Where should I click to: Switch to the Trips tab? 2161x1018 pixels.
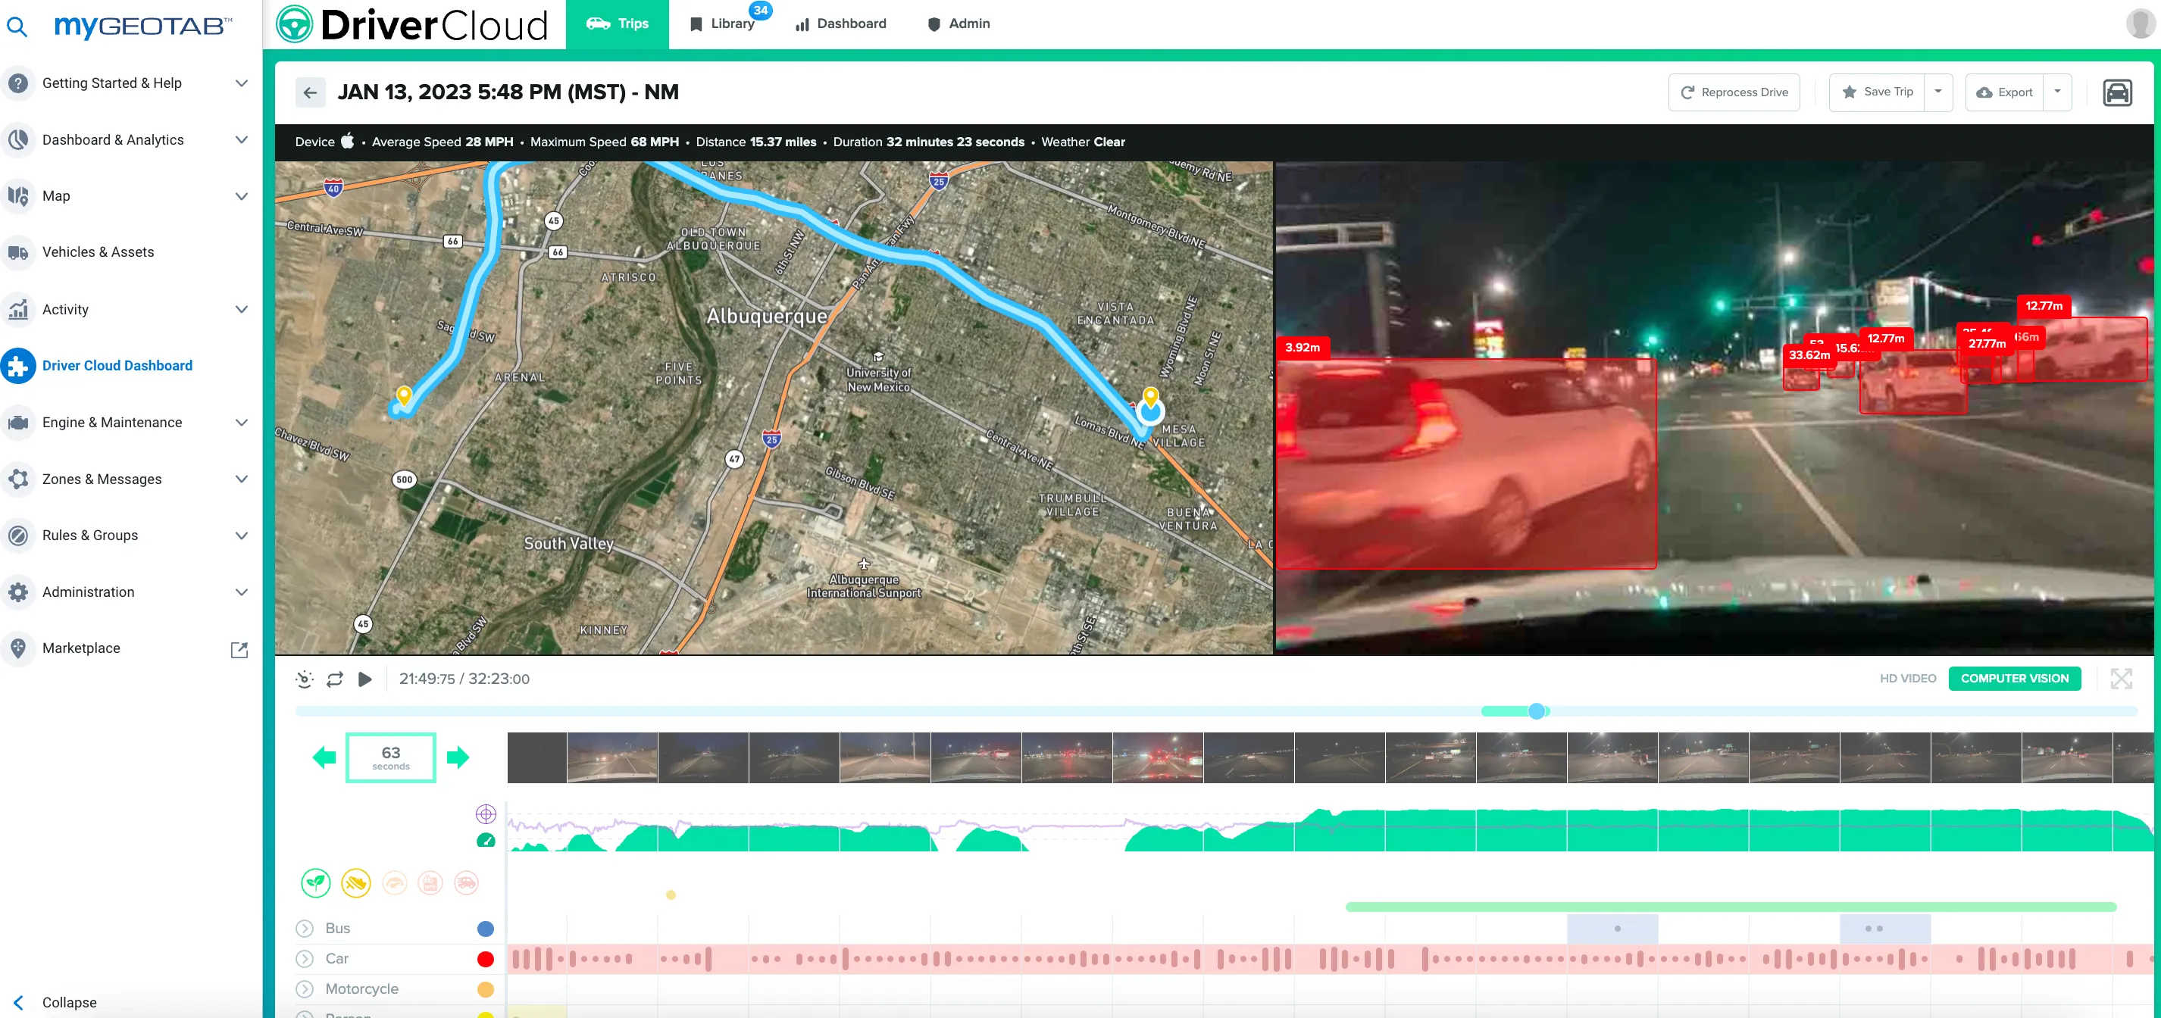click(x=618, y=23)
